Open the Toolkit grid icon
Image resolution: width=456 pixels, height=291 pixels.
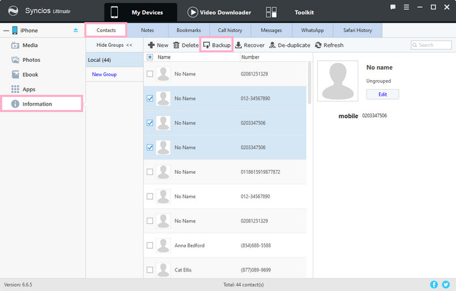(271, 12)
